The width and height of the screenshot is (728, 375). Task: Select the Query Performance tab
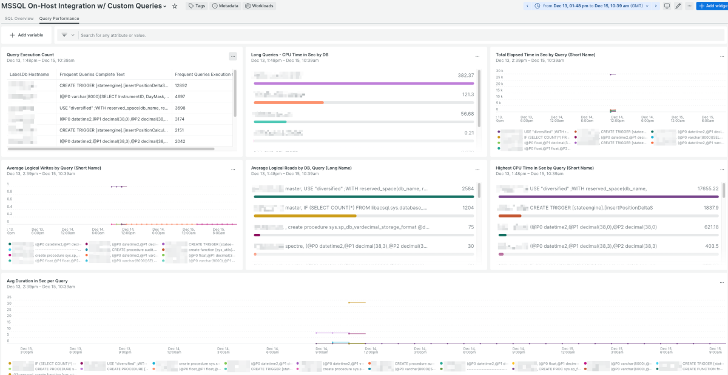tap(59, 19)
